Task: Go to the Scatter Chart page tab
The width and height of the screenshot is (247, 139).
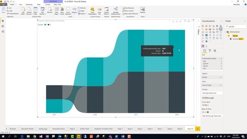Action: tap(85, 129)
